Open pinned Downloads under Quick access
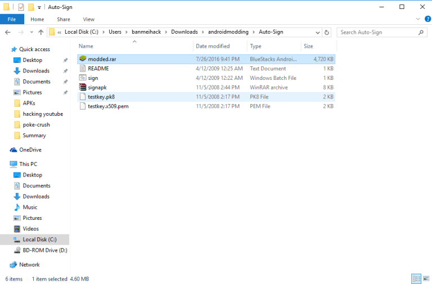 [x=31, y=70]
